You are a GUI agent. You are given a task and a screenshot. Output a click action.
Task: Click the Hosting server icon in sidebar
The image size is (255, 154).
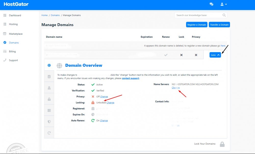click(x=5, y=24)
